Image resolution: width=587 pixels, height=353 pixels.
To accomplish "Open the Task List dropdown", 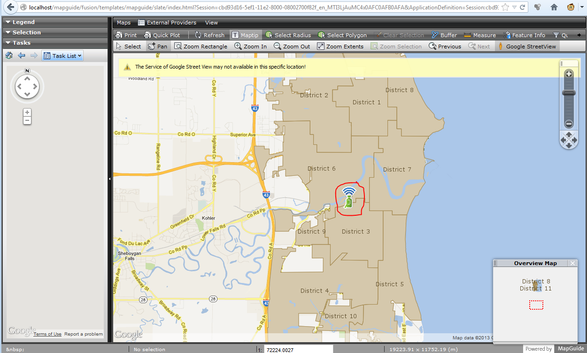I will tap(62, 55).
